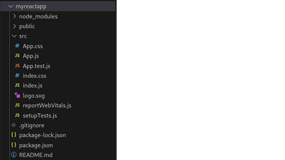Open the package.json file

36,145
